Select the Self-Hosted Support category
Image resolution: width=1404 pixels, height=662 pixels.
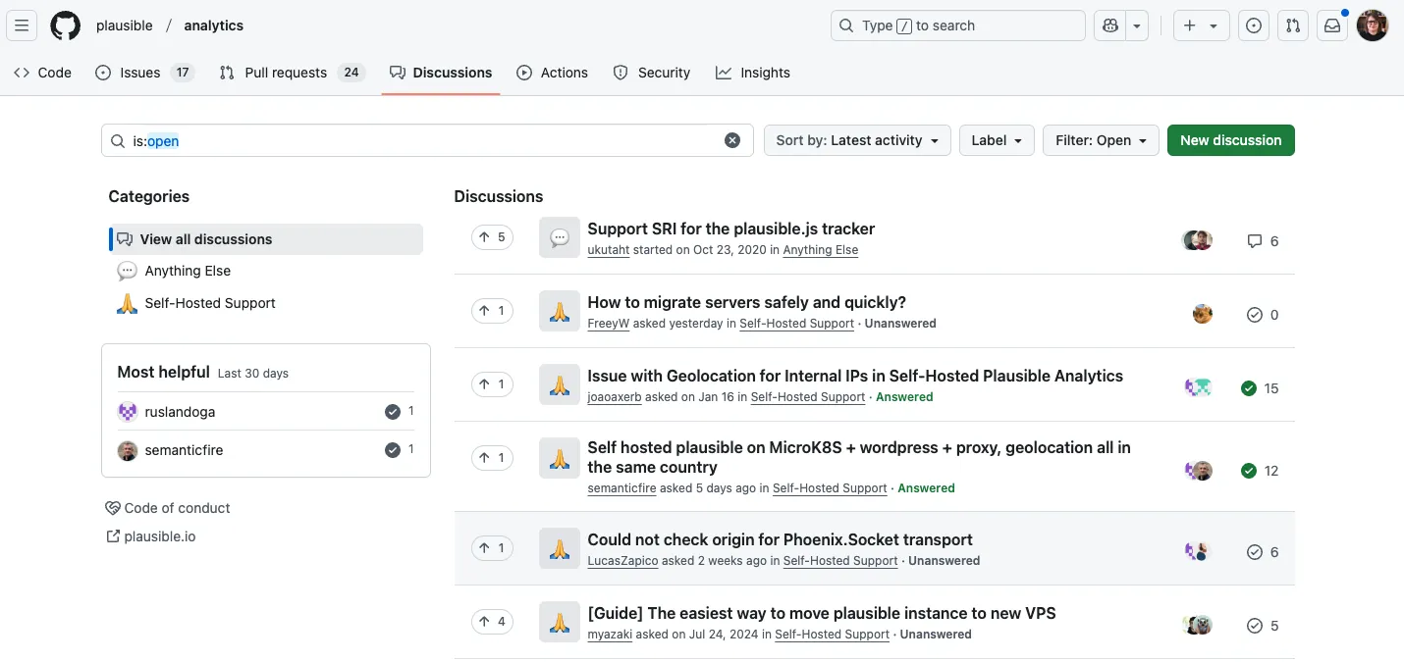pyautogui.click(x=209, y=303)
